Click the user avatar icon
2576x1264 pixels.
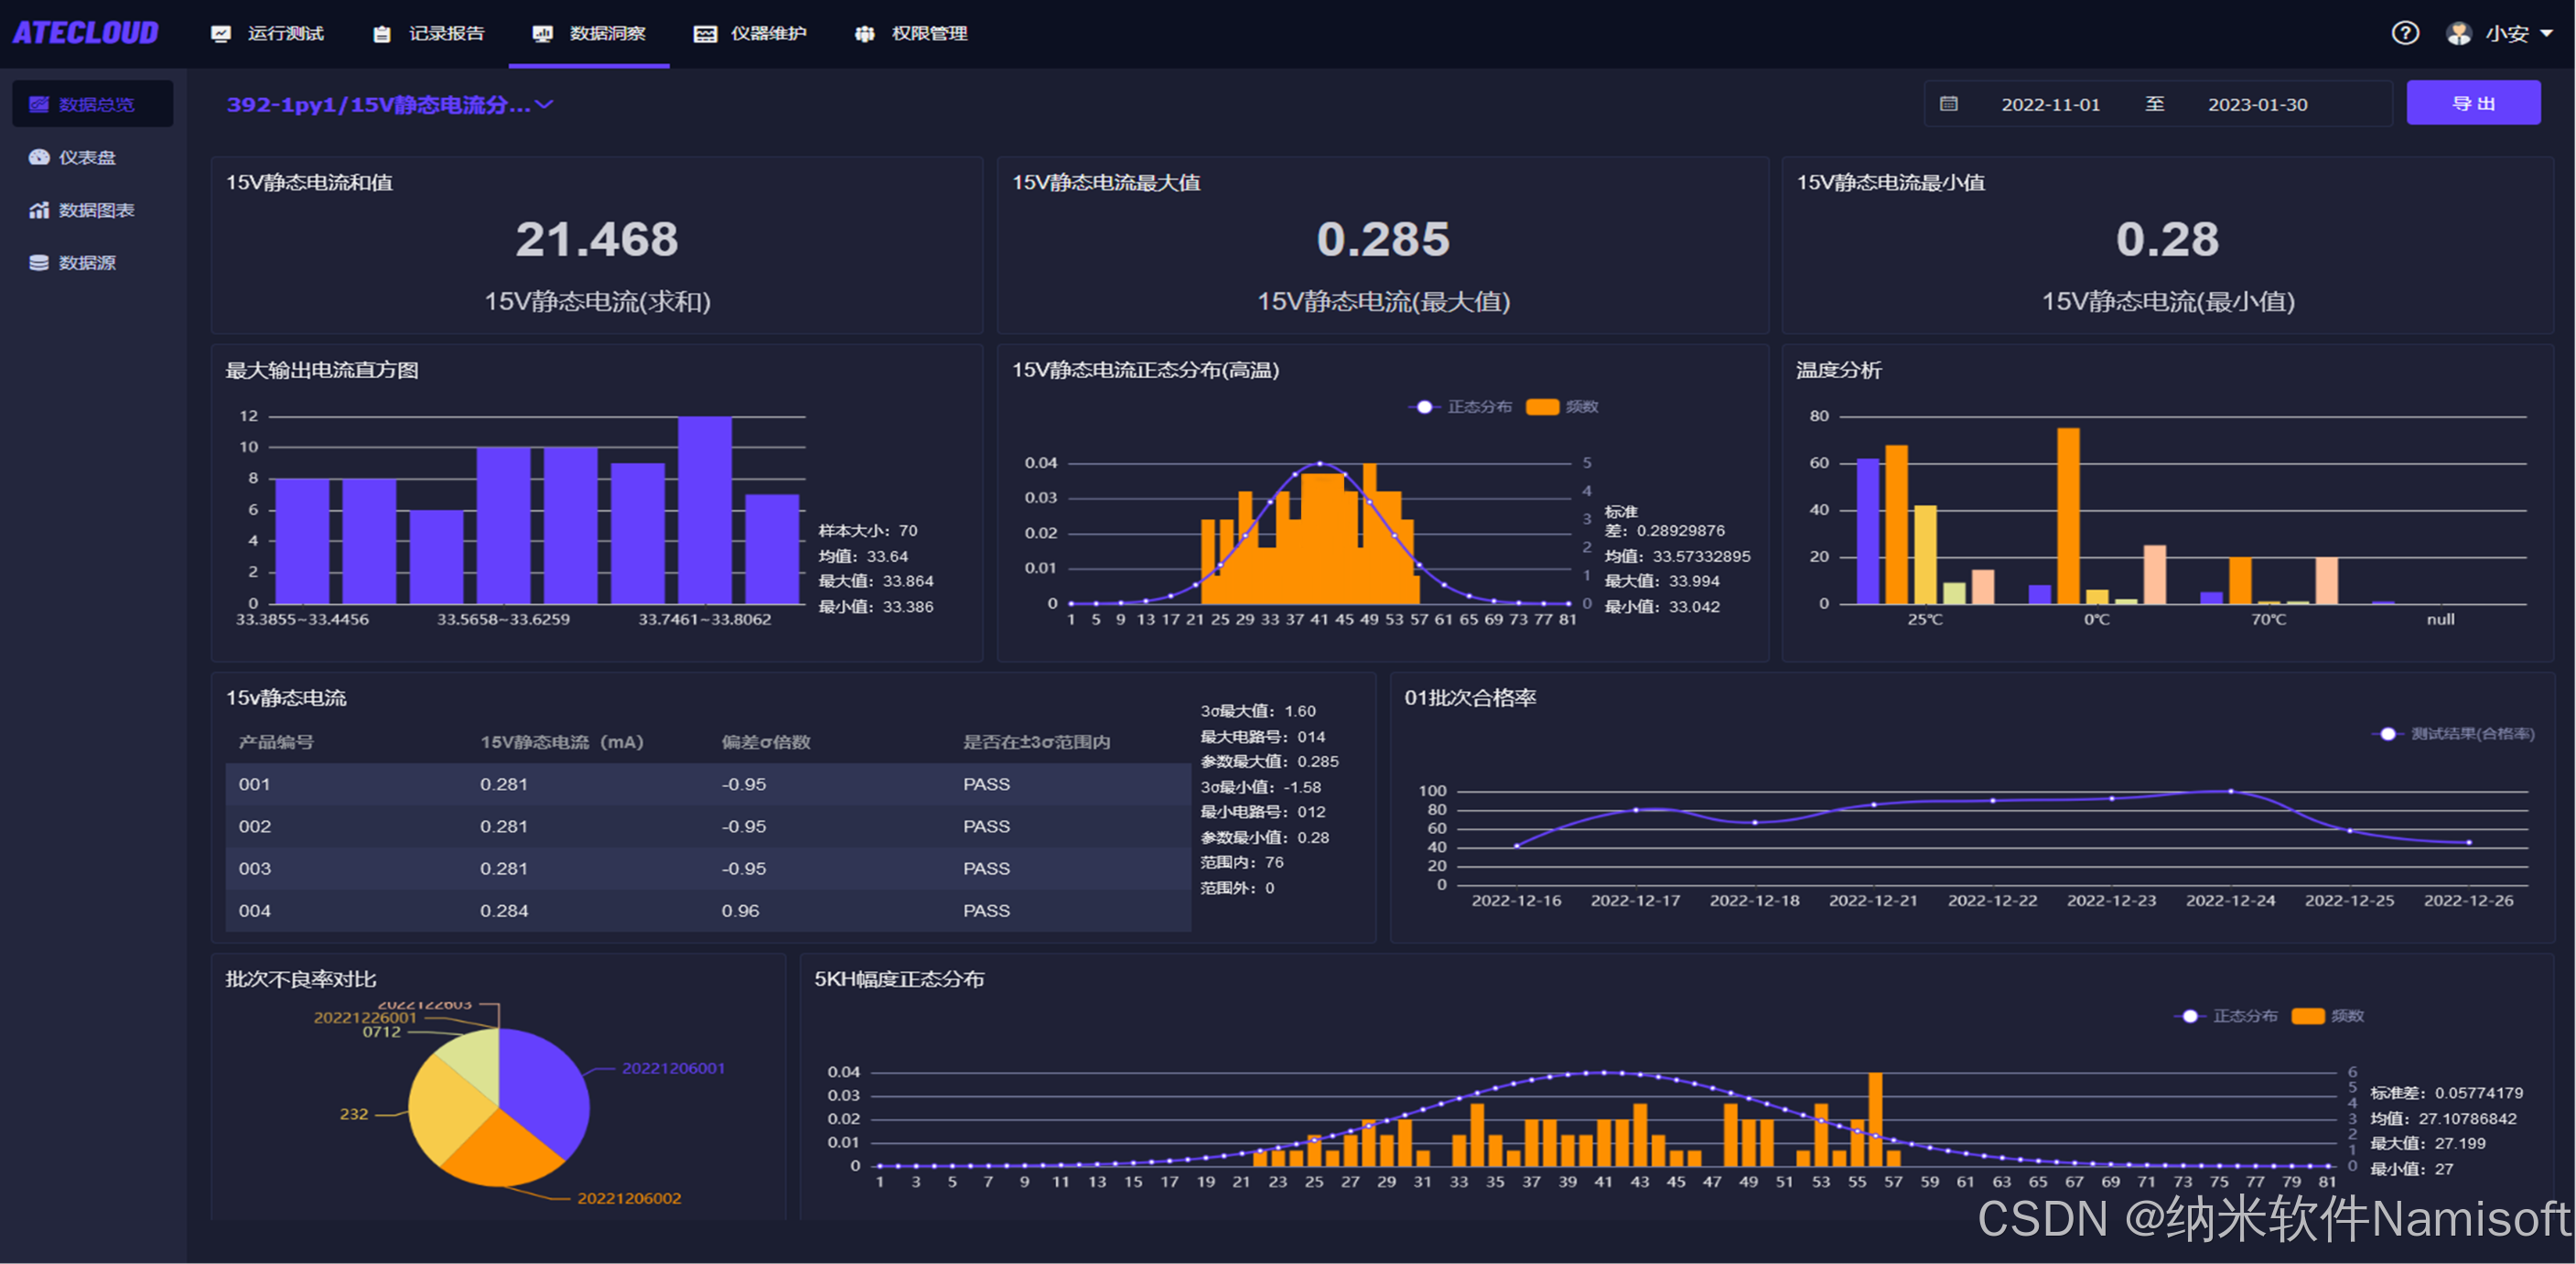[2459, 33]
